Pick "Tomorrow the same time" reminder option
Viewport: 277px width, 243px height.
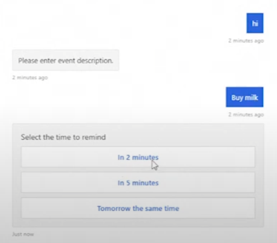(138, 208)
